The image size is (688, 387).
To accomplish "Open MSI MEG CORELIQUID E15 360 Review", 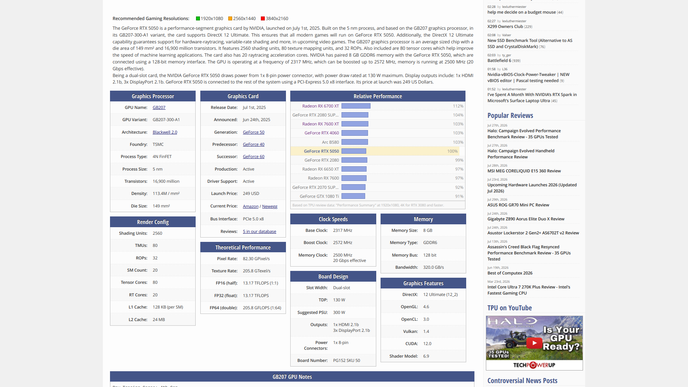I will [524, 171].
